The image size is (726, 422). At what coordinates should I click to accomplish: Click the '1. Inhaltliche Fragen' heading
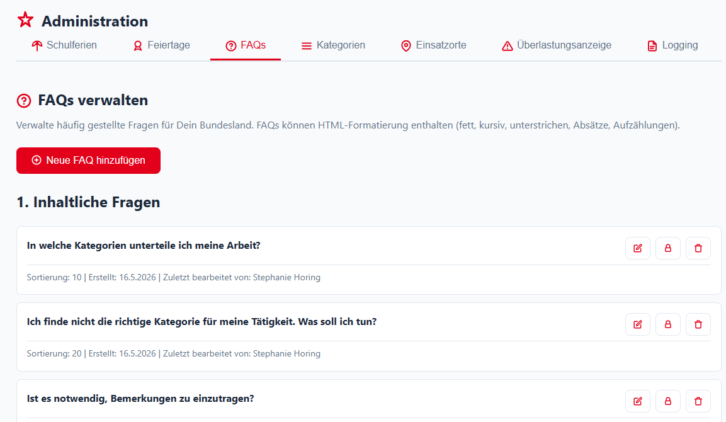88,202
